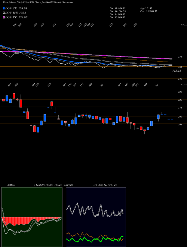Click the MACD (12,26,9) values text

[52, 185]
